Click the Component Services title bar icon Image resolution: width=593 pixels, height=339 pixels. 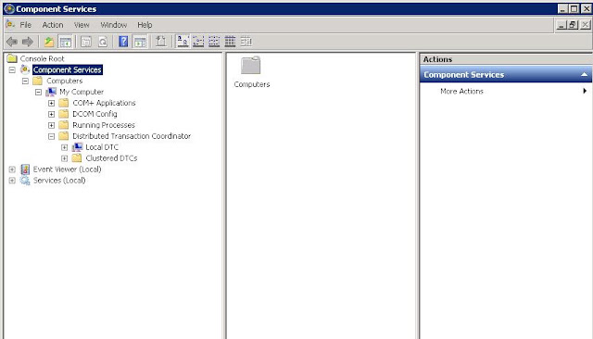click(9, 8)
